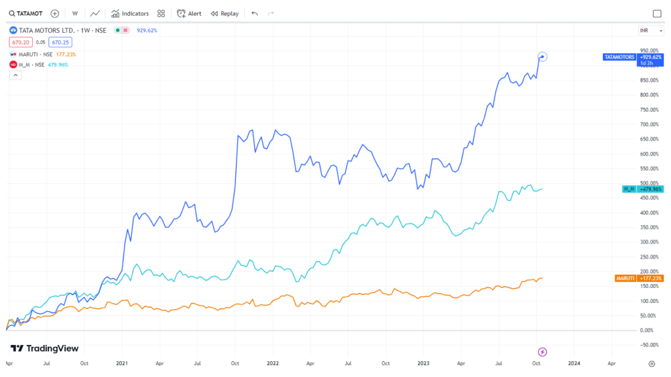
Task: Click the Maruti logo icon in legend
Action: pos(13,54)
